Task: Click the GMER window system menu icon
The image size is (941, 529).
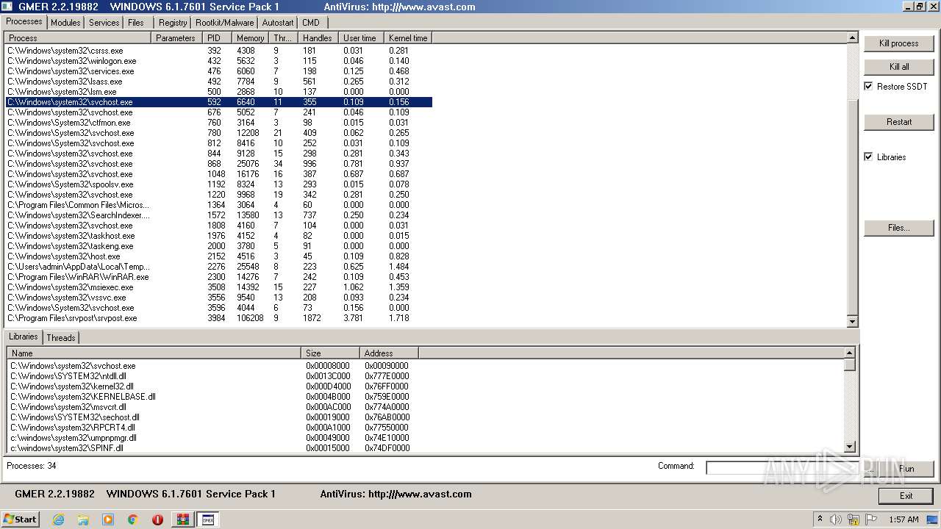Action: (7, 7)
